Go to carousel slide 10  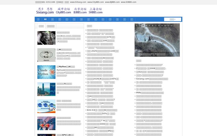pos(165,25)
